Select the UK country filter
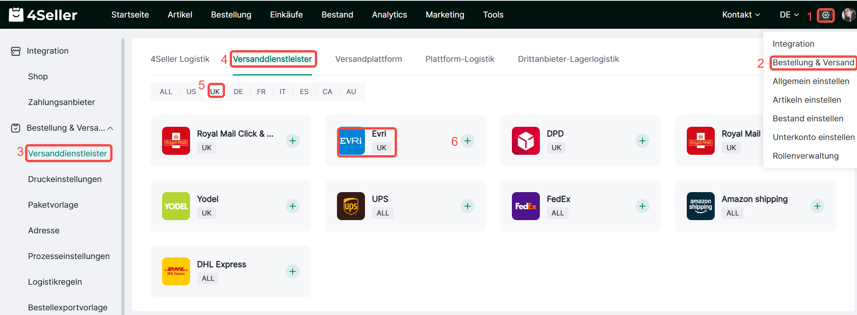Image resolution: width=857 pixels, height=315 pixels. (x=215, y=92)
